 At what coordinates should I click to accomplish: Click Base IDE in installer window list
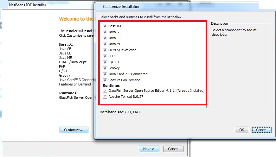click(66, 44)
